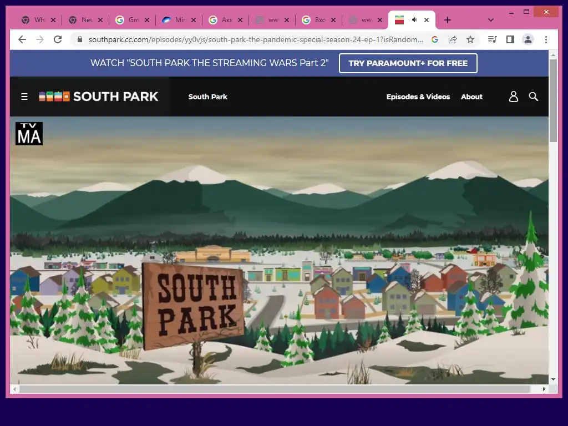Screen dimensions: 568x426
Task: Click the South Park sign video area
Action: [194, 306]
